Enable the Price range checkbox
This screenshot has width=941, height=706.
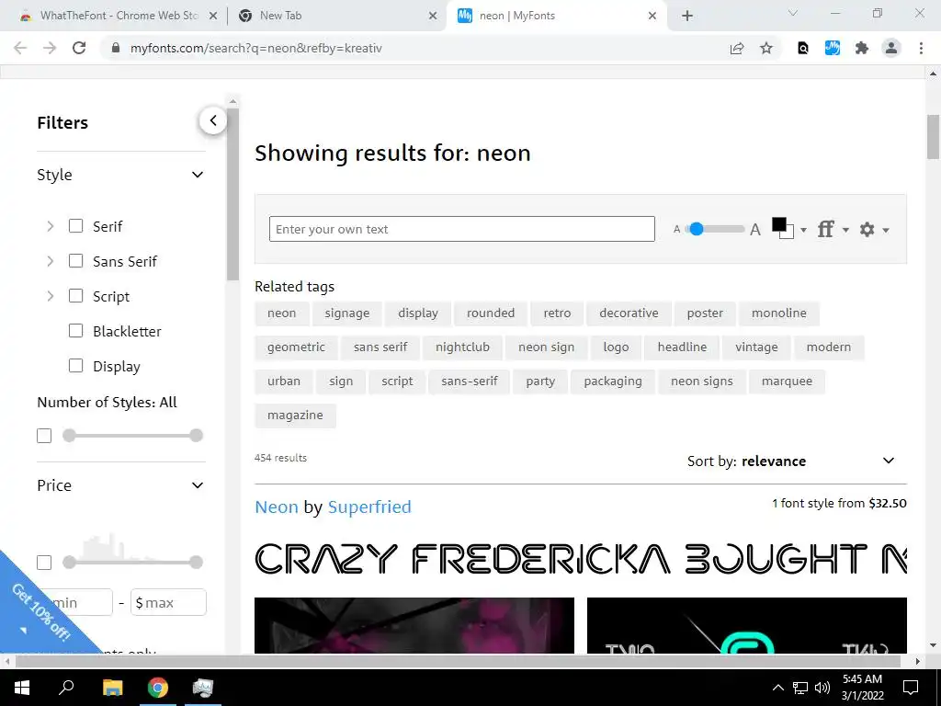tap(44, 563)
